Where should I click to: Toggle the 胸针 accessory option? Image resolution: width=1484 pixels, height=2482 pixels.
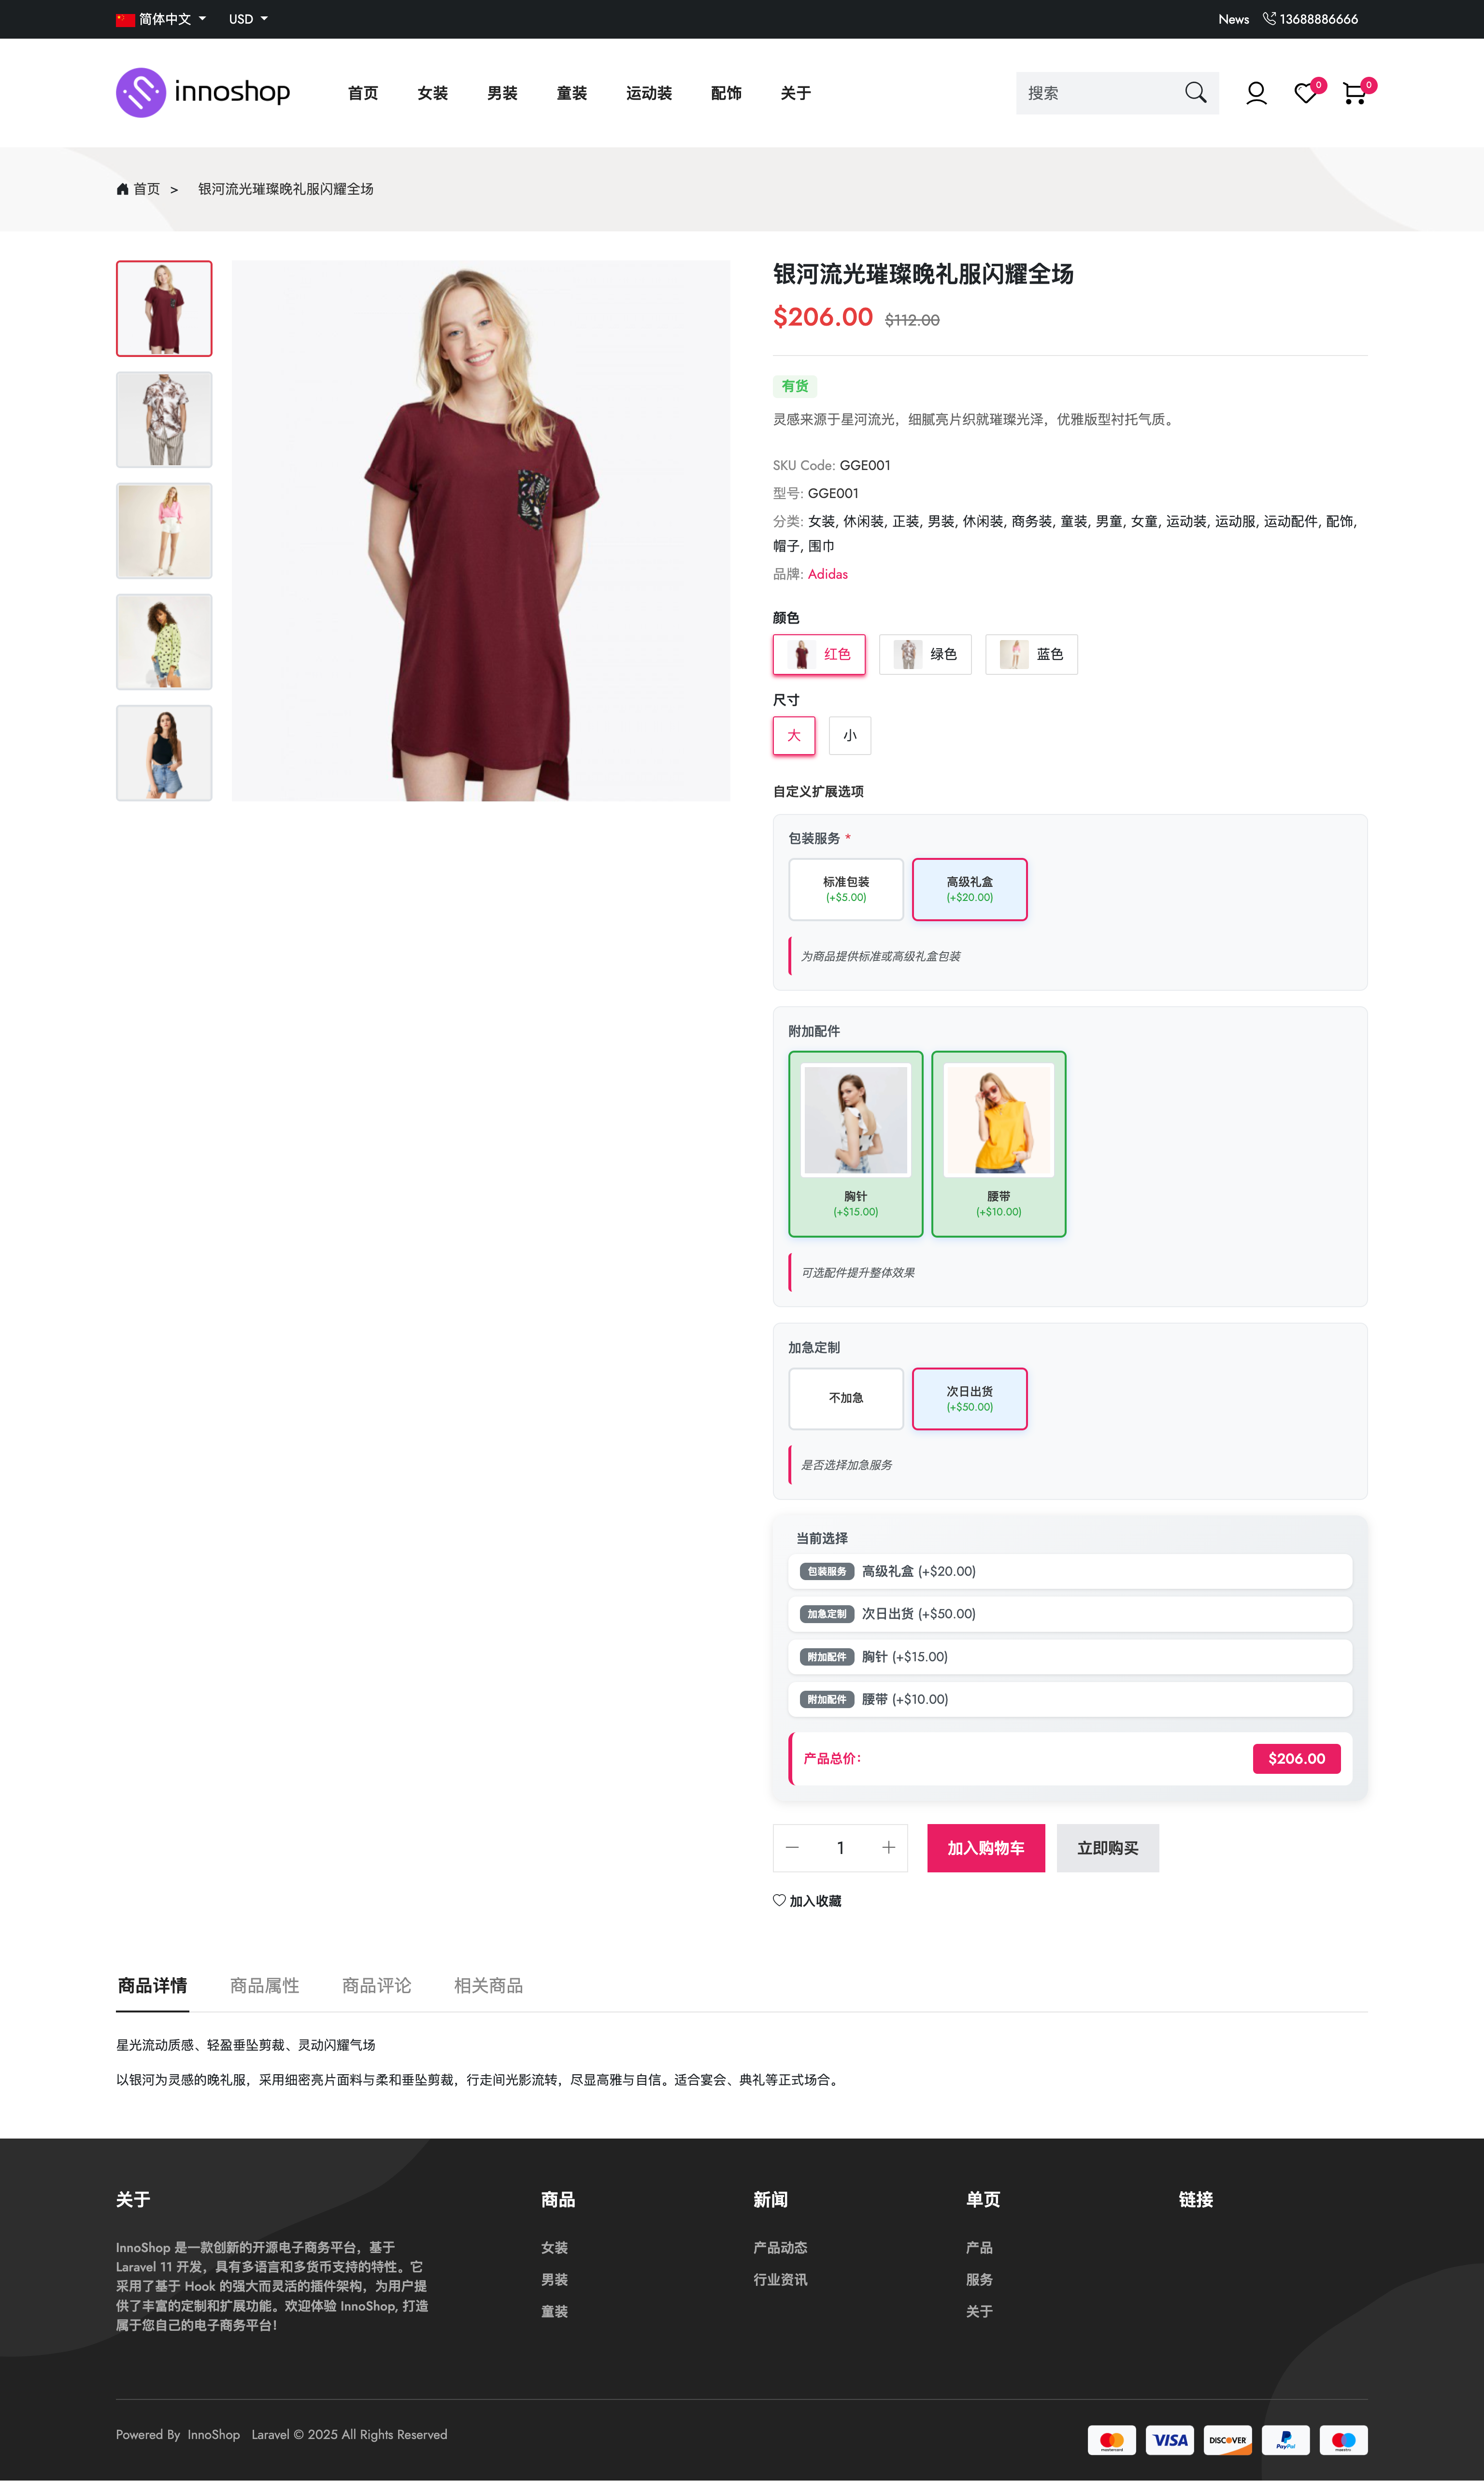[x=856, y=1143]
